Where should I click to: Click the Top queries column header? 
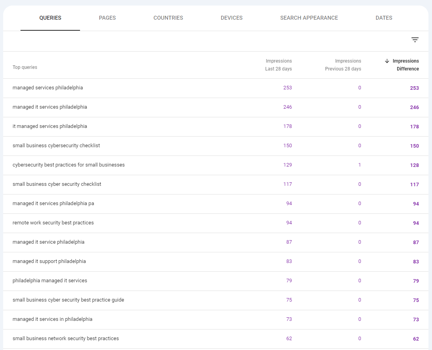click(x=25, y=67)
